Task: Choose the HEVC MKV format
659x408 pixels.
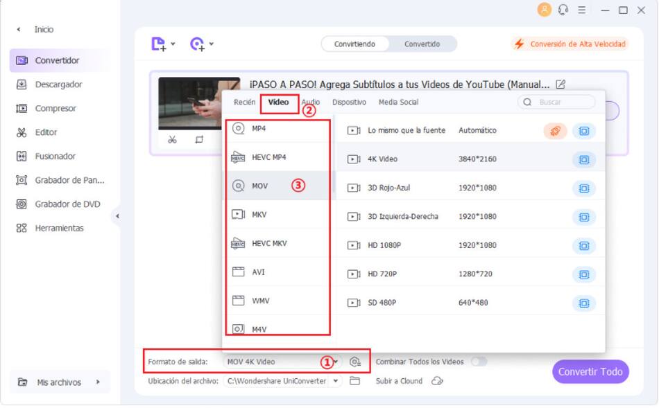Action: pos(277,243)
